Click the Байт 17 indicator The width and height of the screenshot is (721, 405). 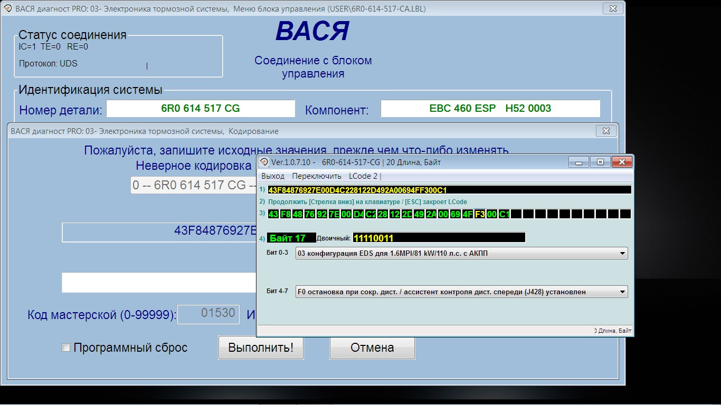point(291,238)
